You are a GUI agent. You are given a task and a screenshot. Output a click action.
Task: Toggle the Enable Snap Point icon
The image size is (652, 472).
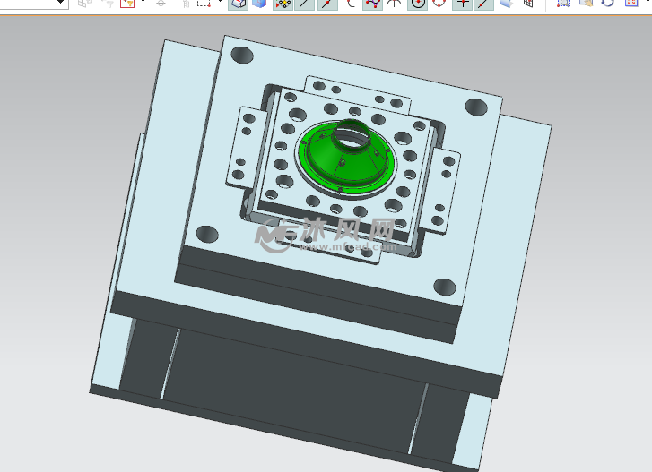click(x=283, y=4)
